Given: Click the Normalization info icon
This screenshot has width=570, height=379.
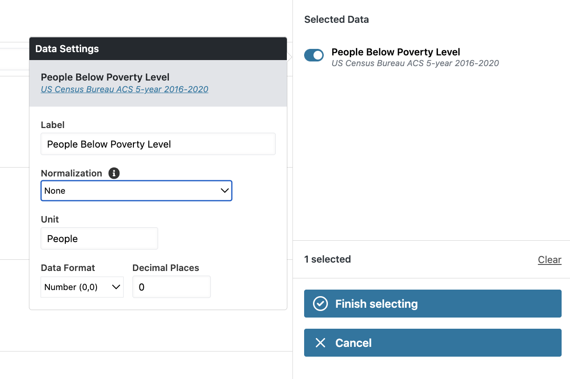Looking at the screenshot, I should (x=114, y=173).
